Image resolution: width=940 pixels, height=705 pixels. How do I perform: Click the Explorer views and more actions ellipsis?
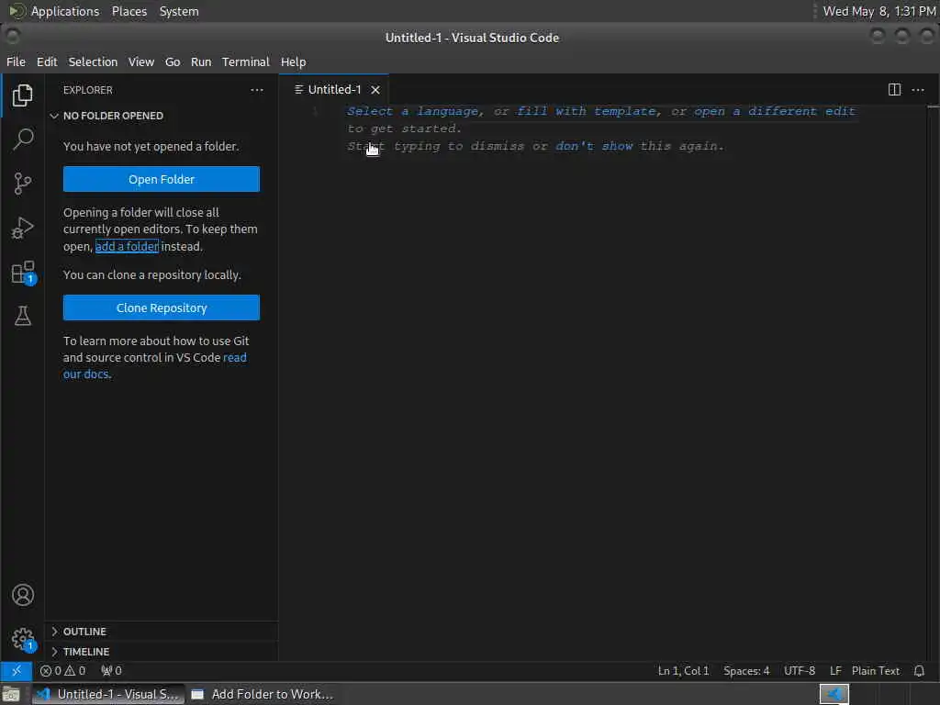coord(257,90)
